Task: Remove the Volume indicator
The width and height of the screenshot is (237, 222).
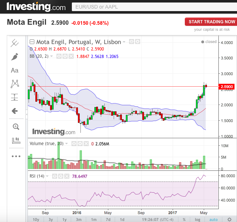Action: [x=86, y=144]
